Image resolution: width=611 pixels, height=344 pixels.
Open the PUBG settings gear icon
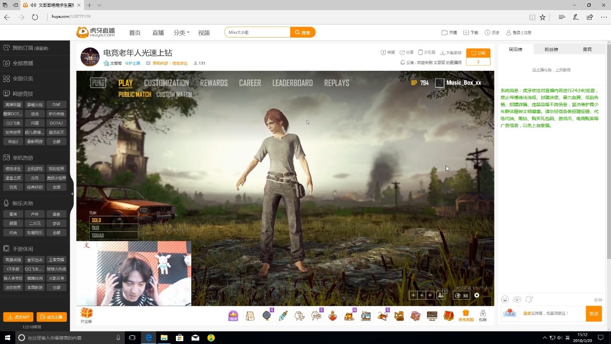point(477,295)
